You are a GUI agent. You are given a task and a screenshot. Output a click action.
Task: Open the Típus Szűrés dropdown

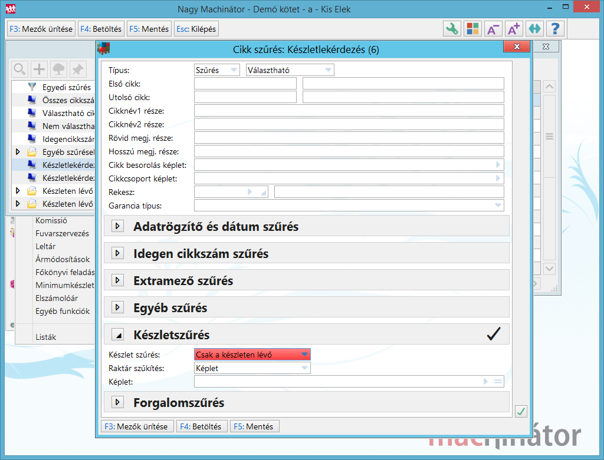click(x=234, y=70)
